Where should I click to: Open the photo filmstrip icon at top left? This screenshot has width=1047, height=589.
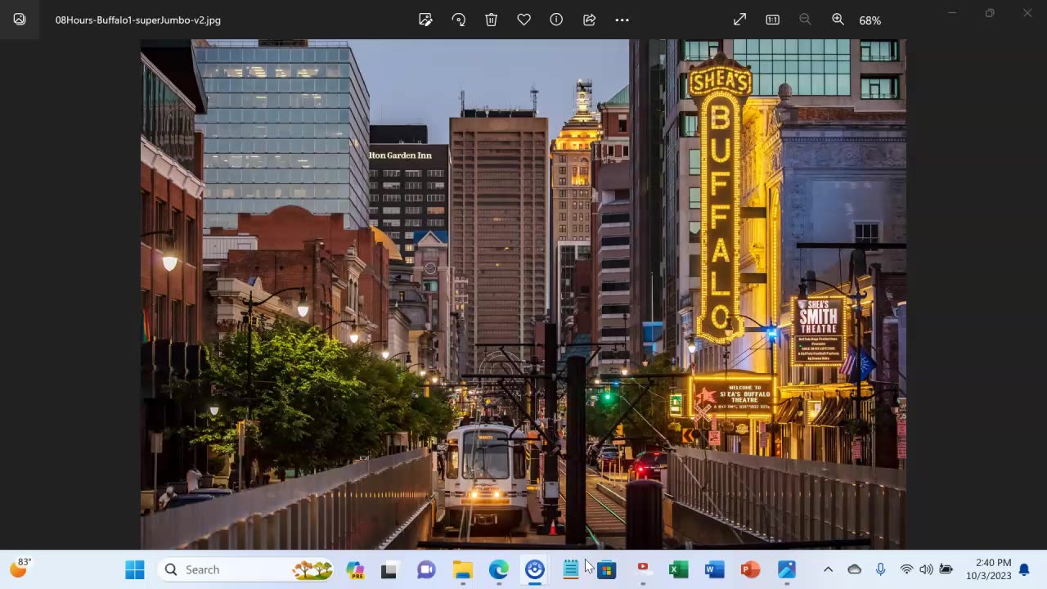(x=20, y=20)
